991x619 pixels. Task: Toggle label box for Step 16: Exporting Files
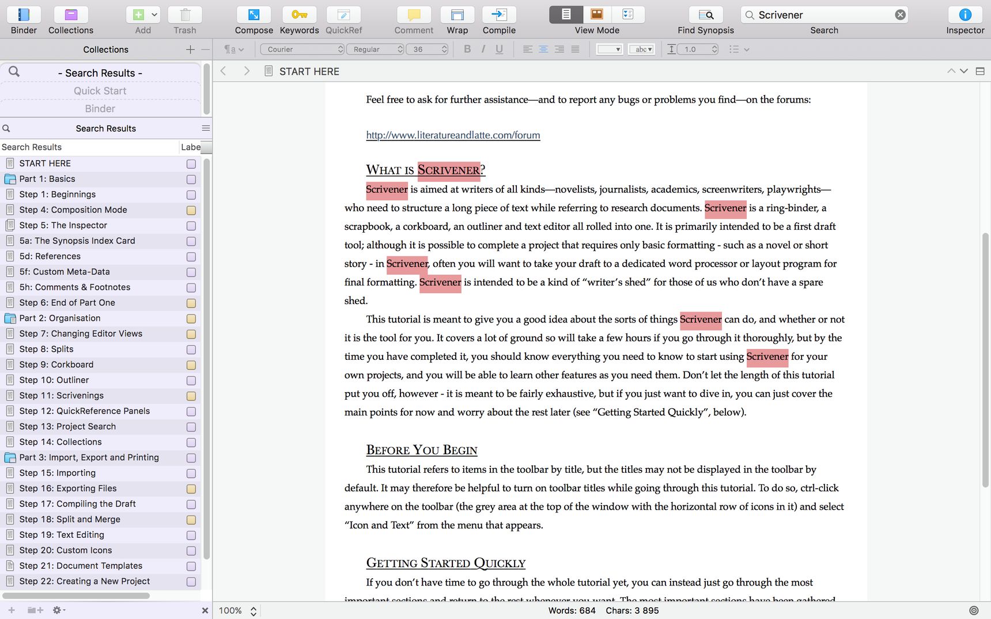[x=191, y=489]
